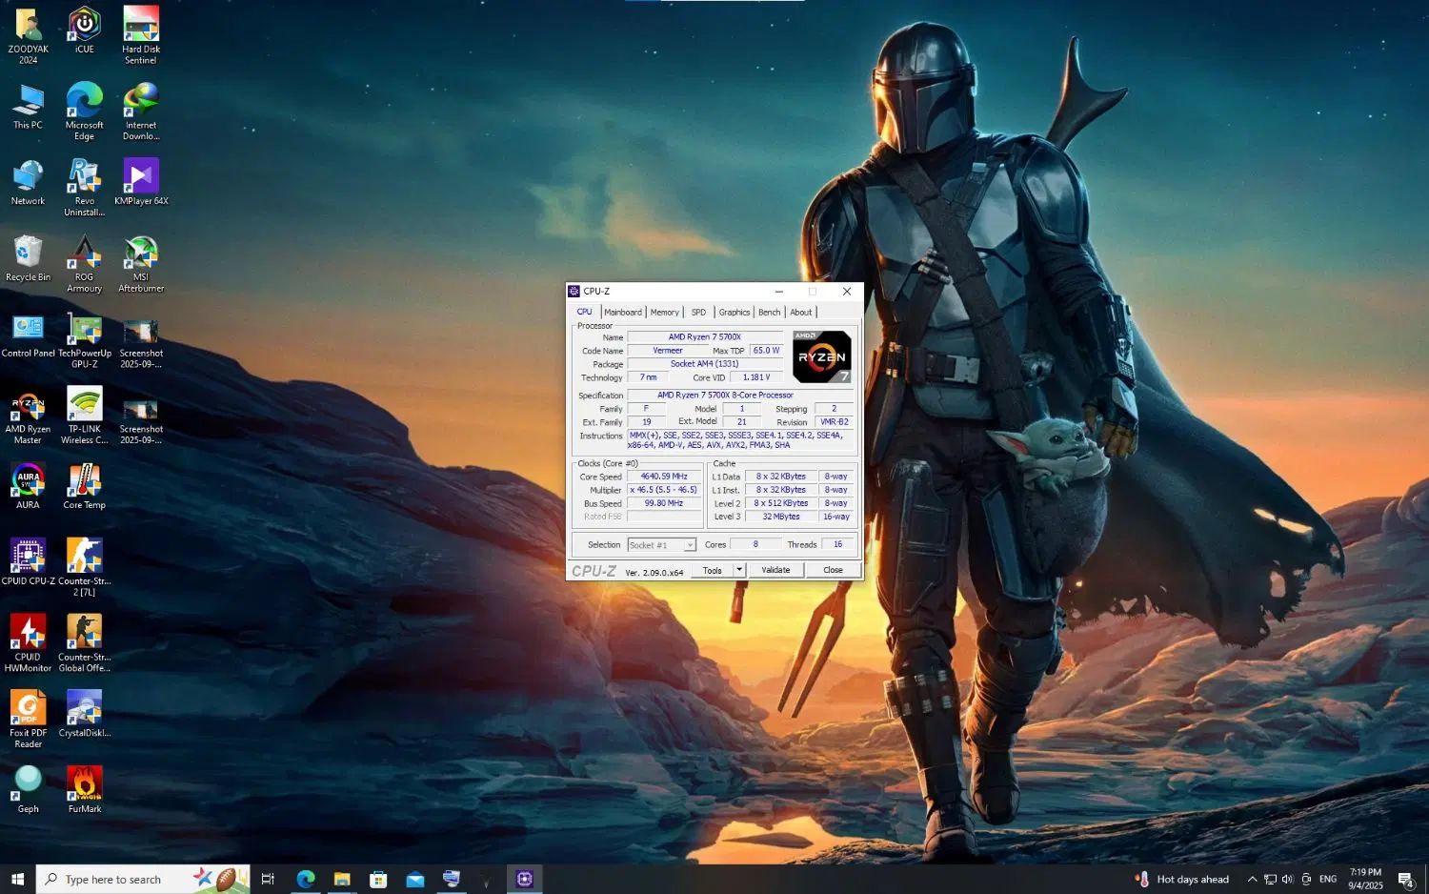
Task: Open the Recycle Bin
Action: tap(28, 259)
